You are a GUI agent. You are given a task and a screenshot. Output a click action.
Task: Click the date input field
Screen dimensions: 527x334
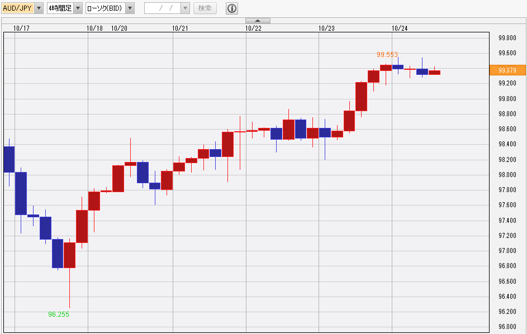[x=163, y=8]
